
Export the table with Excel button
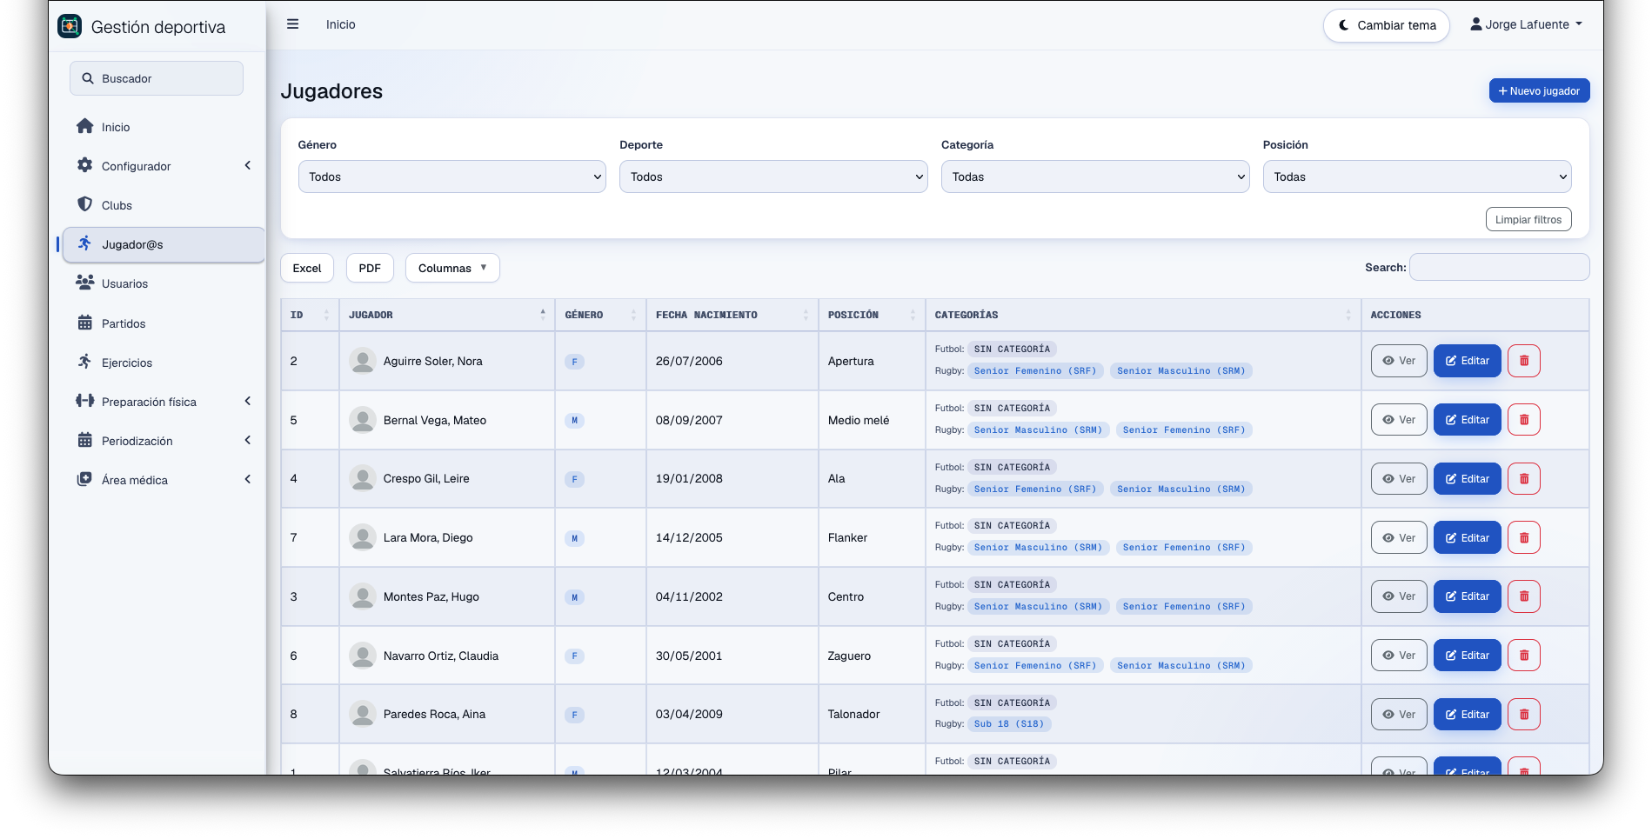point(307,268)
